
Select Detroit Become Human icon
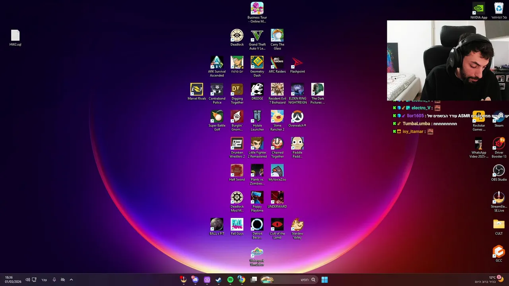[x=257, y=229]
